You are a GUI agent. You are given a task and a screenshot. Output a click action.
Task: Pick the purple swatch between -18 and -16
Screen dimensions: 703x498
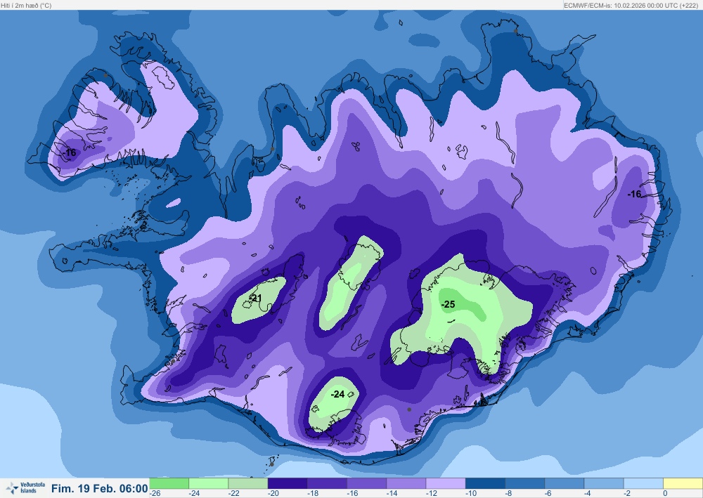click(x=327, y=483)
